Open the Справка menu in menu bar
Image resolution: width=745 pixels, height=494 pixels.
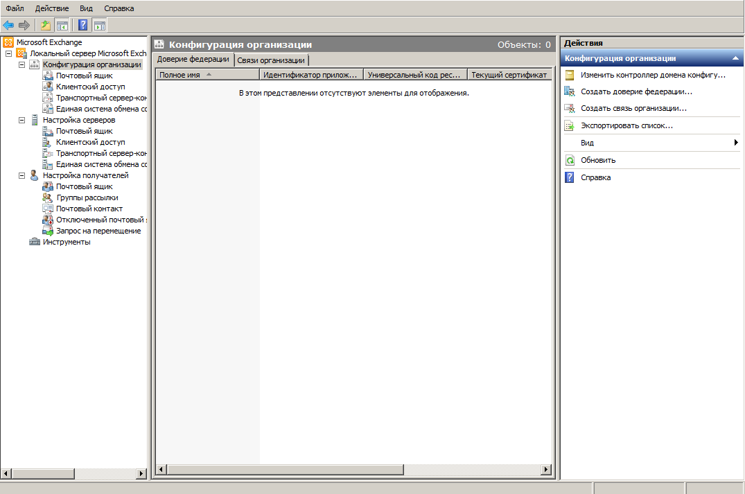click(119, 8)
